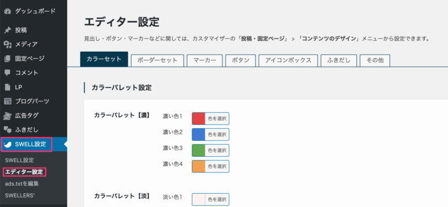Image resolution: width=448 pixels, height=207 pixels.
Task: Click 色を選択 button for 濃い色2
Action: [x=217, y=134]
